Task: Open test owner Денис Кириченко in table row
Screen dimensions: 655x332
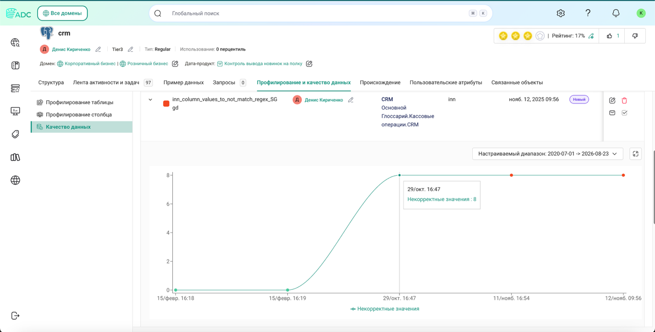Action: coord(324,100)
